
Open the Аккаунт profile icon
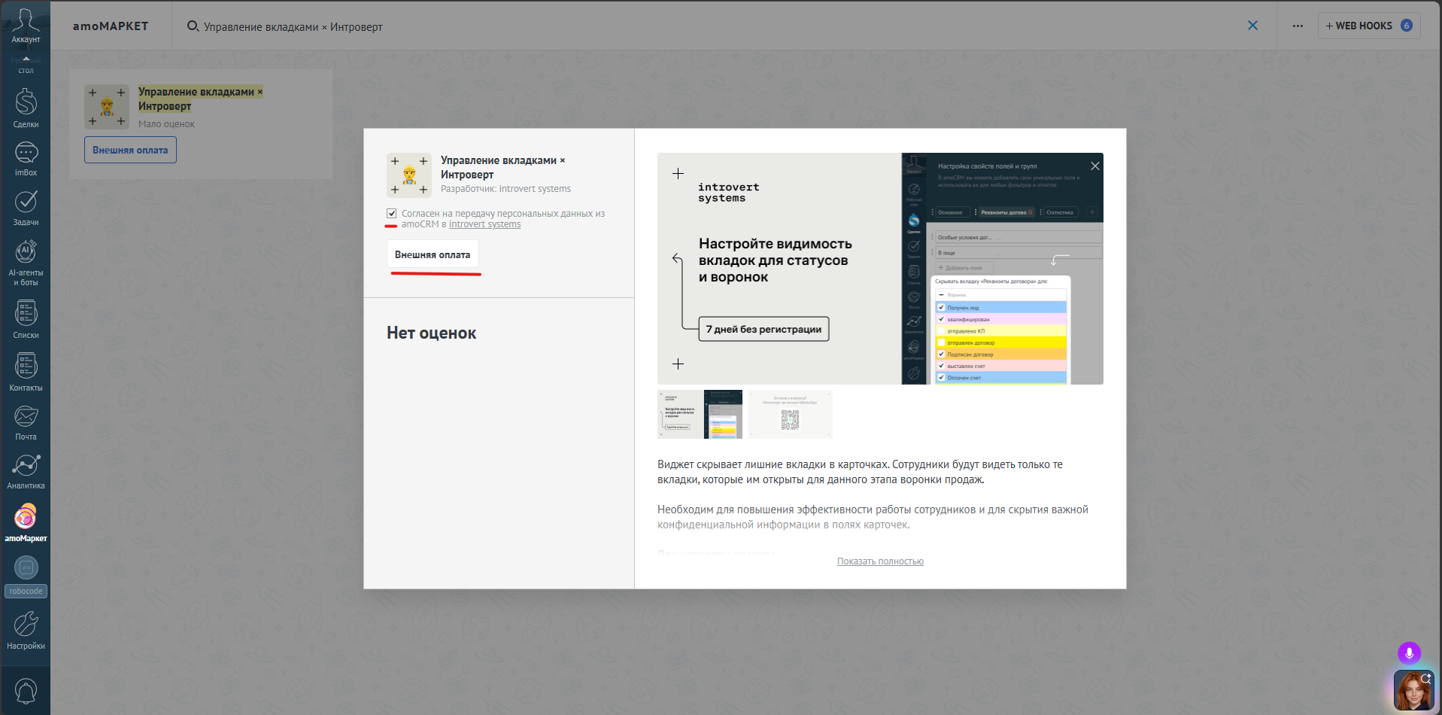26,26
